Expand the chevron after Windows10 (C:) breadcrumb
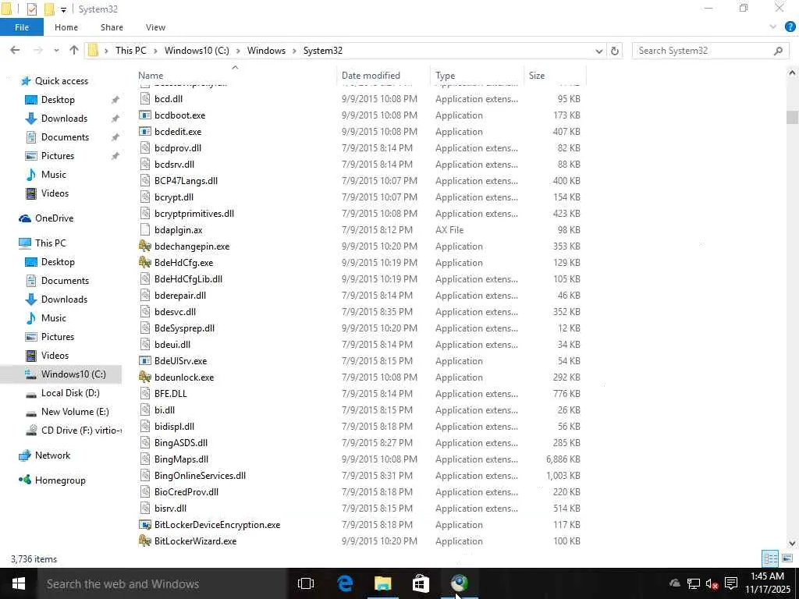 click(x=238, y=51)
